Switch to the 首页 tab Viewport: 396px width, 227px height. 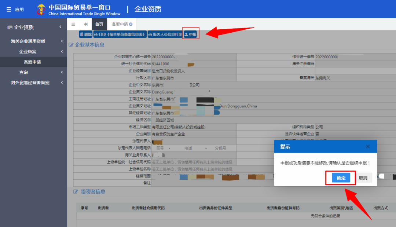pyautogui.click(x=99, y=24)
